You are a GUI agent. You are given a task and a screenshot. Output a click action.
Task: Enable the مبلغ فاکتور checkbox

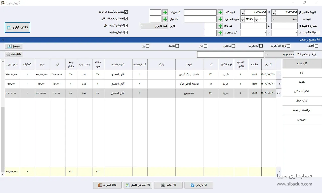point(318,33)
